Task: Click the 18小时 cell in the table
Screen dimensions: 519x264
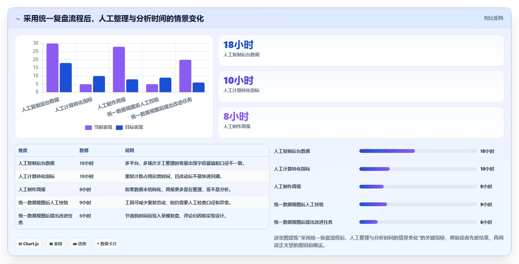Action: [x=86, y=163]
